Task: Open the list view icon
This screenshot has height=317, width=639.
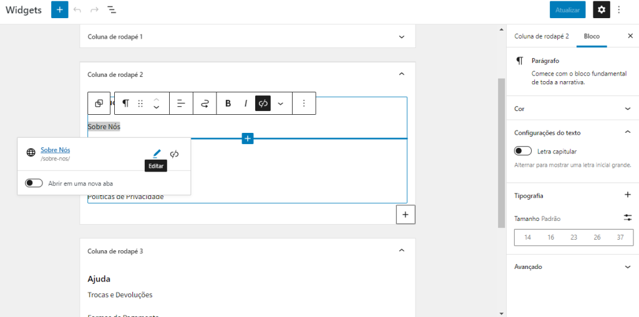Action: point(111,10)
